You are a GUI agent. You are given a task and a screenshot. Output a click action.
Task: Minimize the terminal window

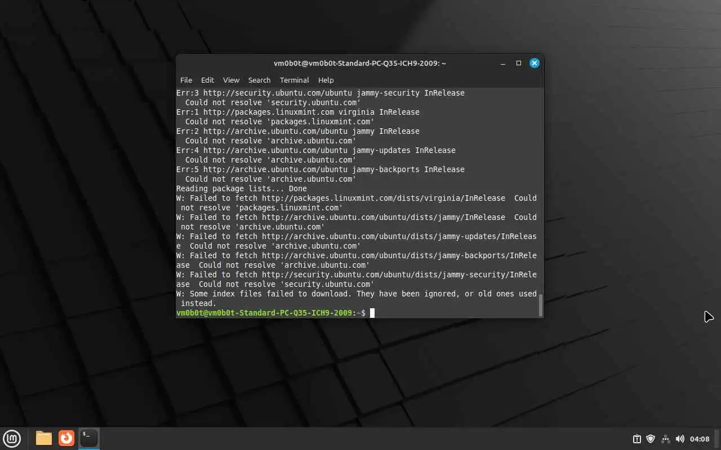click(503, 63)
